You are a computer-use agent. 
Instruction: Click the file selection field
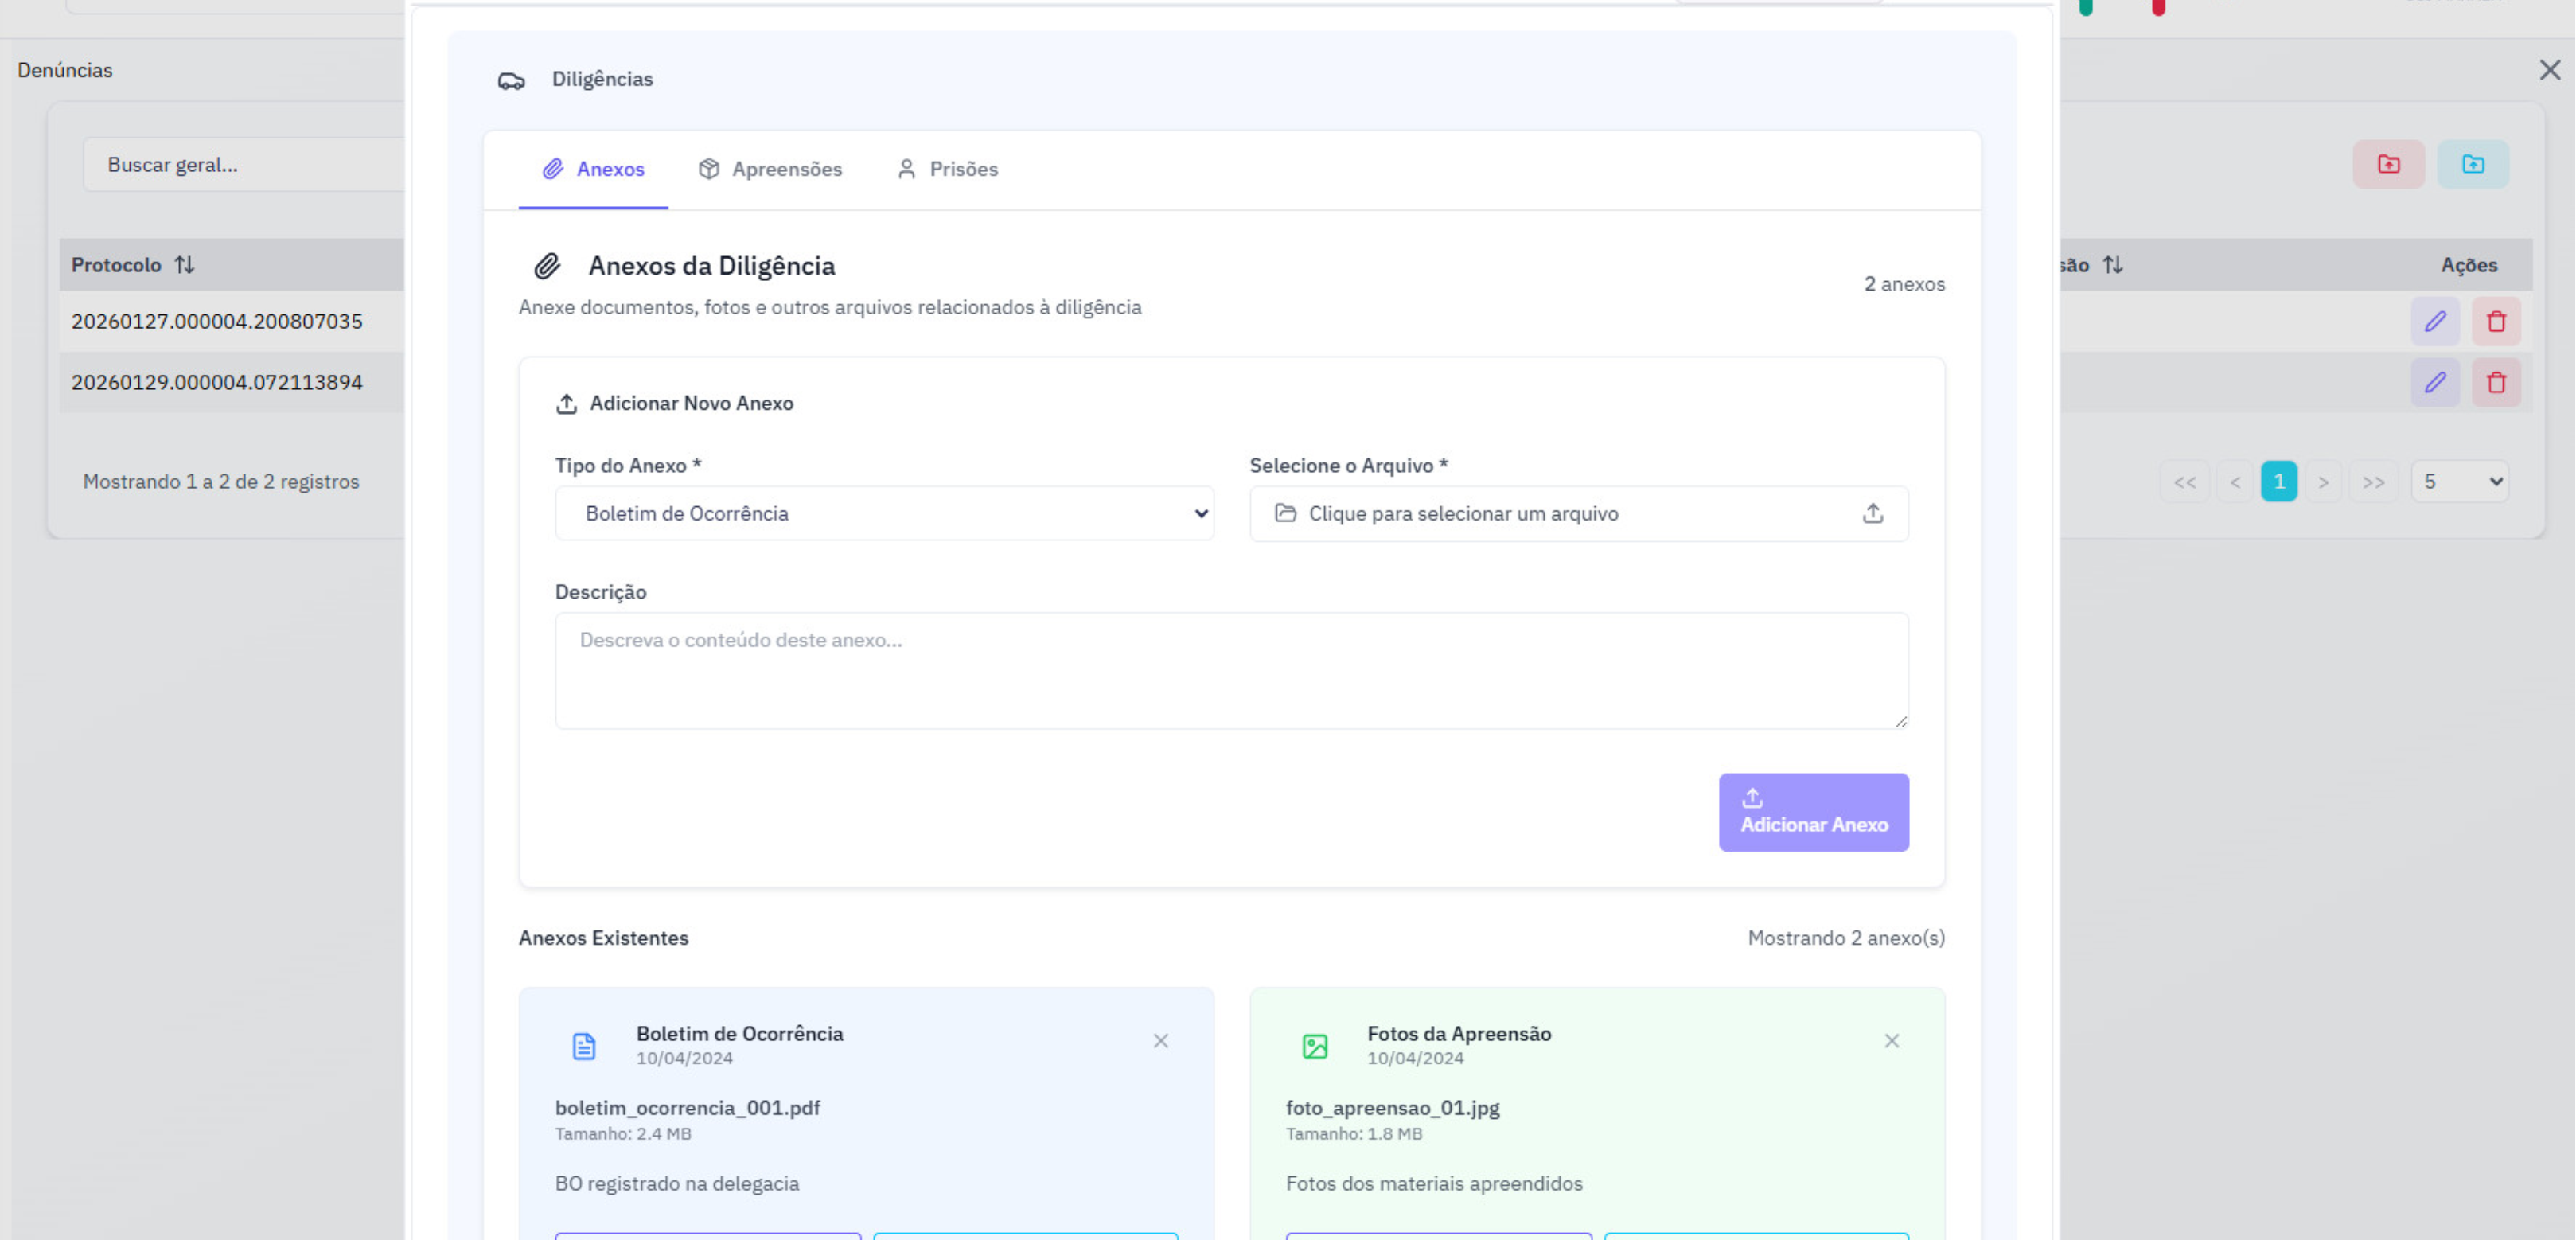click(x=1578, y=513)
